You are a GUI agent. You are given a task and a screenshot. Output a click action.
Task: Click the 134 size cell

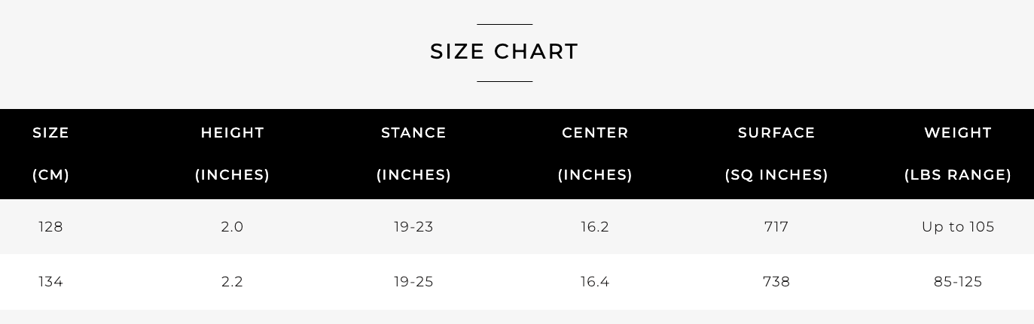[50, 282]
